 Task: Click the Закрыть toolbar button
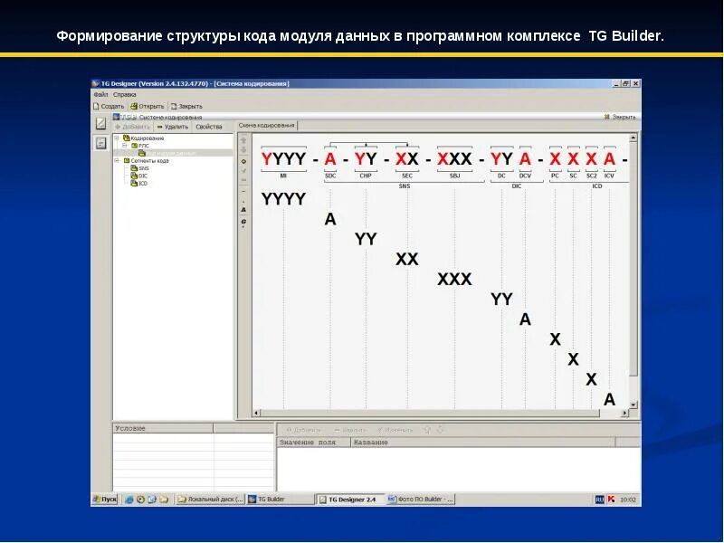pos(187,106)
